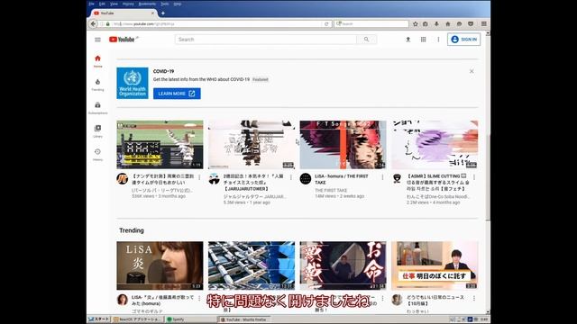Open Subscriptions in the left sidebar
577x324 pixels.
click(97, 108)
